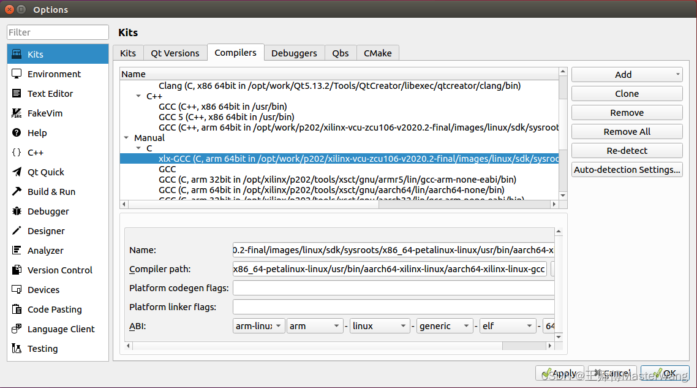Open the generic flavor dropdown
697x388 pixels.
444,325
